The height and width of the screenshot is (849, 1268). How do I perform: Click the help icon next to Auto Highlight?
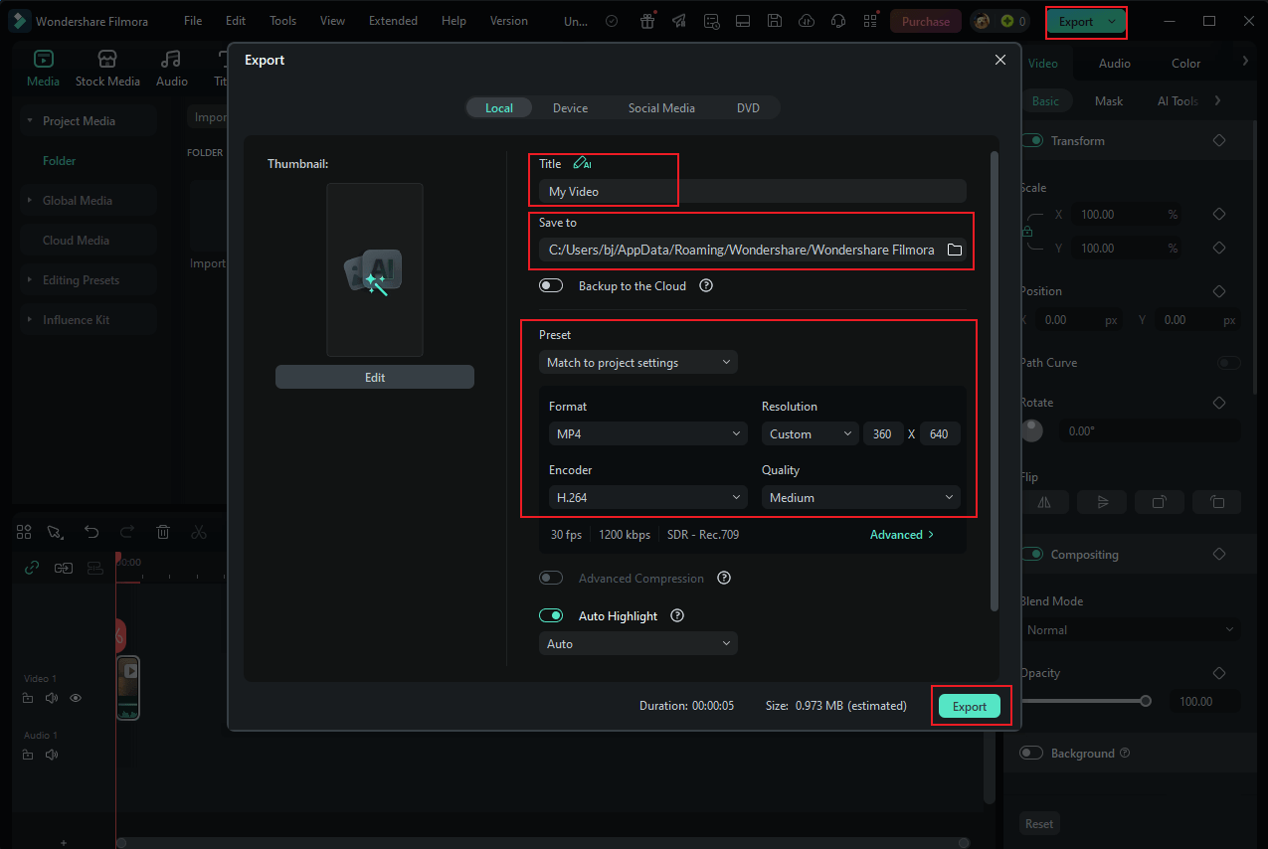(x=677, y=615)
